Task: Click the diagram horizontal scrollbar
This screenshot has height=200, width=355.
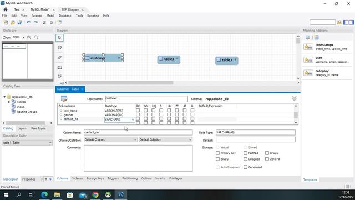Action: click(x=121, y=83)
